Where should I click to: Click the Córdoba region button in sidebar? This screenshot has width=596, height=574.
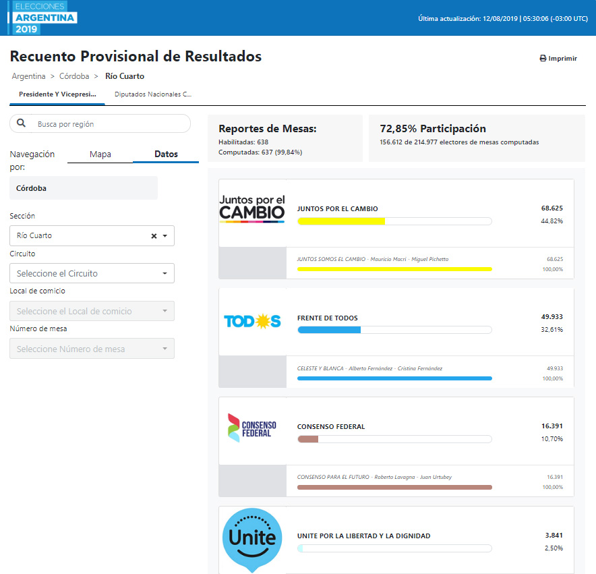pyautogui.click(x=84, y=188)
